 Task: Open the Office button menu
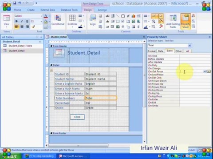[x=7, y=7]
